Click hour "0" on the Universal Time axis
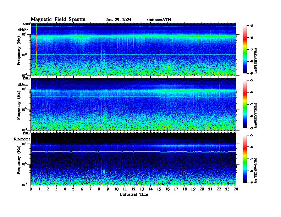The width and height of the screenshot is (281, 217). coord(31,189)
